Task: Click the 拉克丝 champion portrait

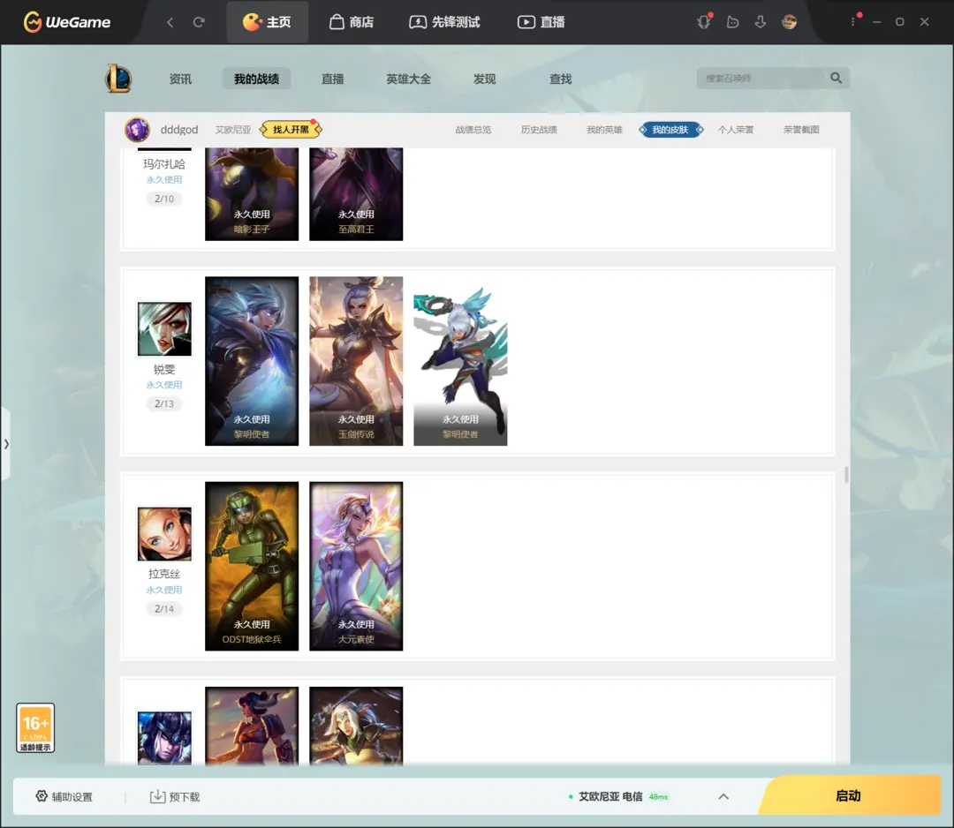Action: [164, 534]
